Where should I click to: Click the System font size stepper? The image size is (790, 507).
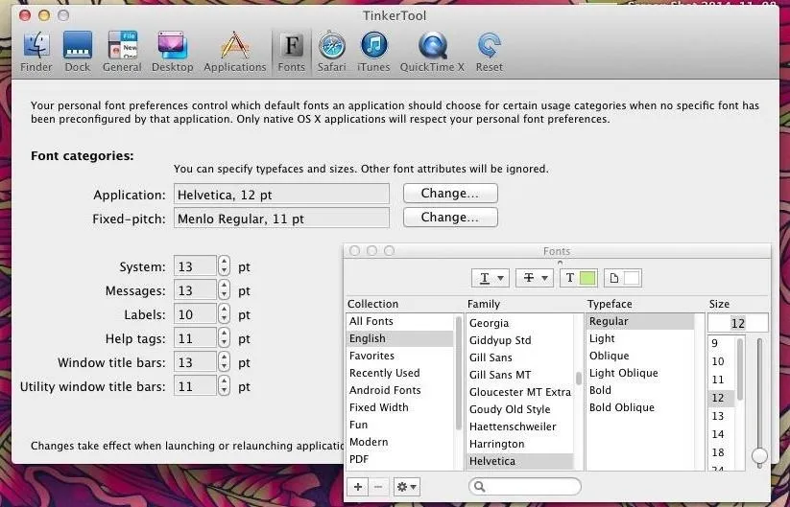[x=225, y=266]
